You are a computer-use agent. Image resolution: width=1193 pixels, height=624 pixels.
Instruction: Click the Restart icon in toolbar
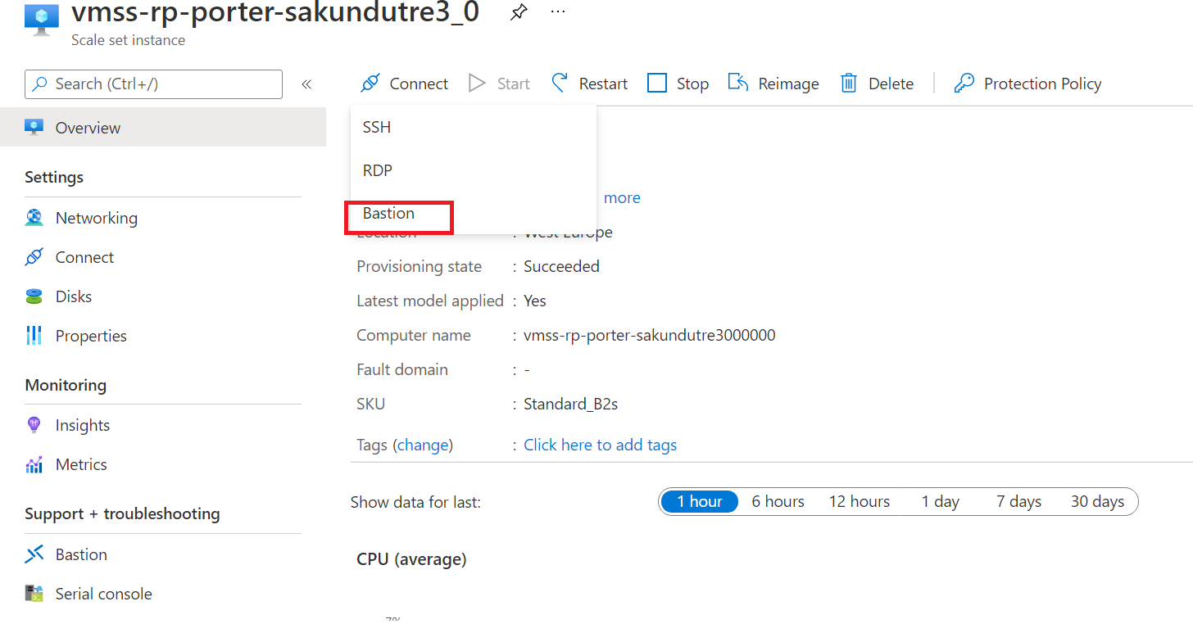coord(560,84)
